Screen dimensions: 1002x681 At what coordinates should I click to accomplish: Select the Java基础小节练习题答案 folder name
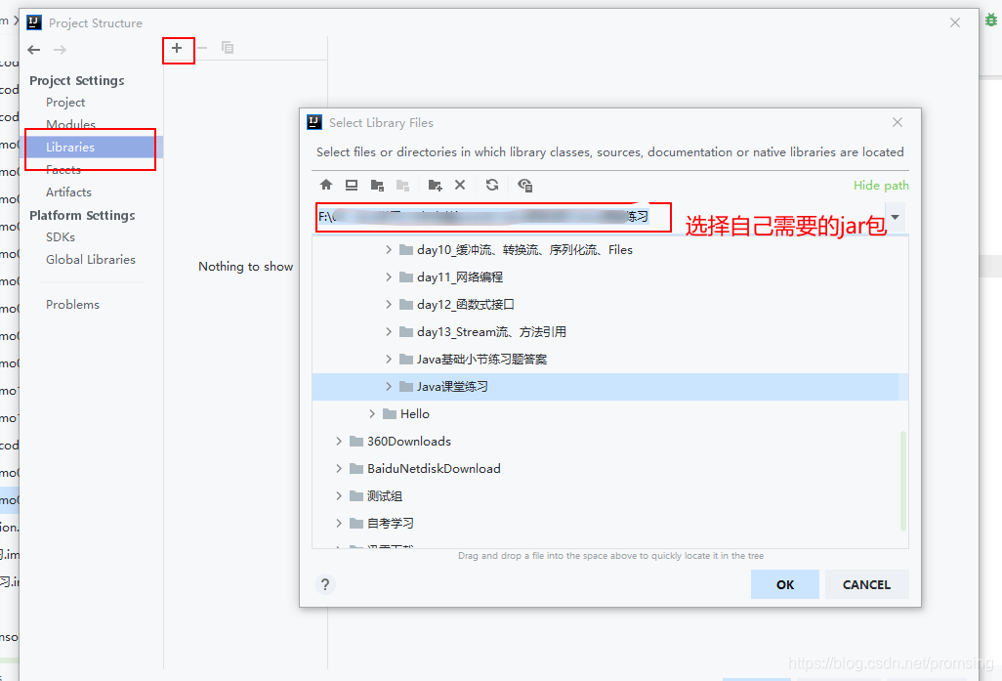(x=481, y=360)
